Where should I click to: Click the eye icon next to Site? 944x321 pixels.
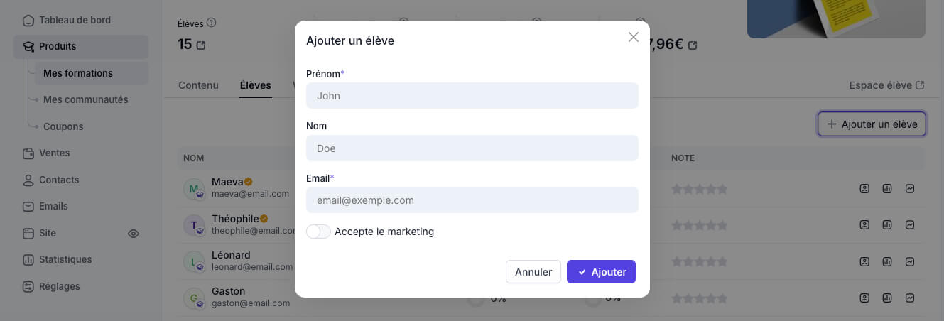pos(133,233)
